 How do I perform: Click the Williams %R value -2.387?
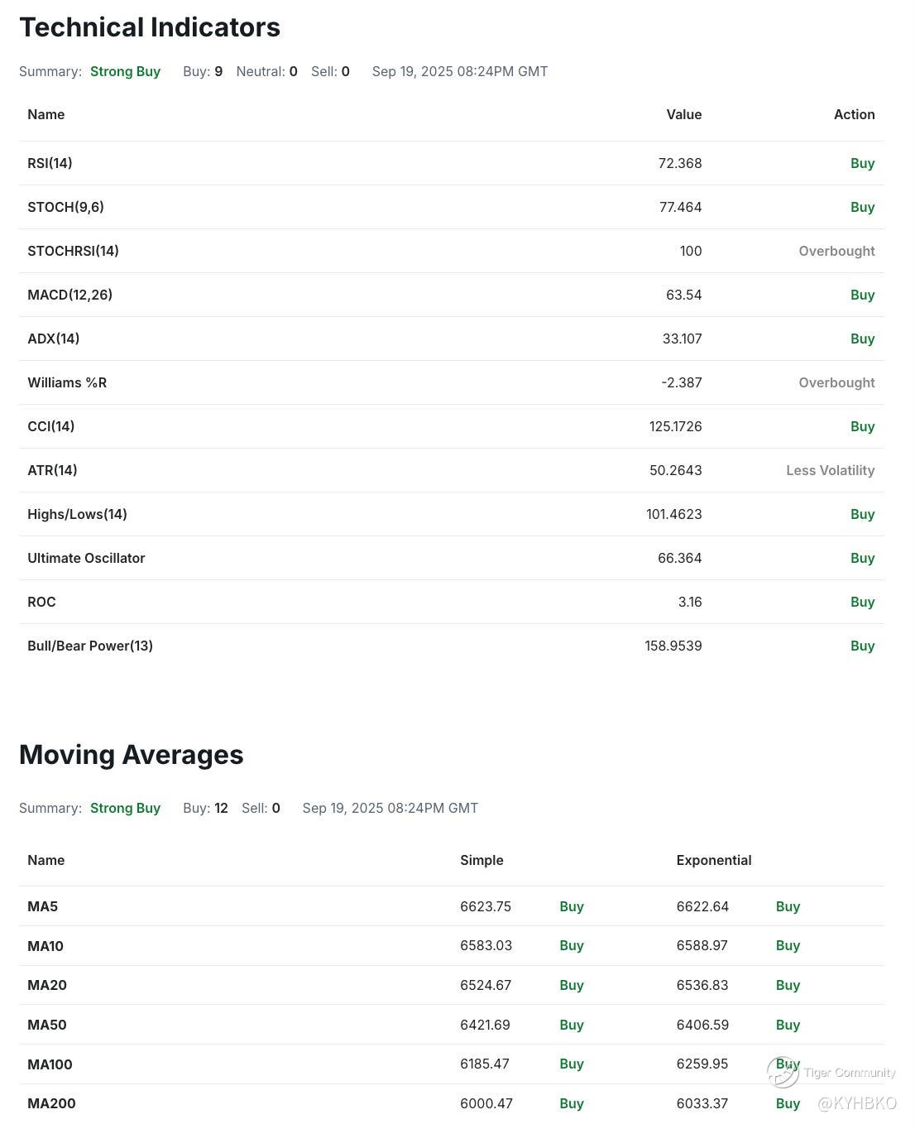(681, 382)
